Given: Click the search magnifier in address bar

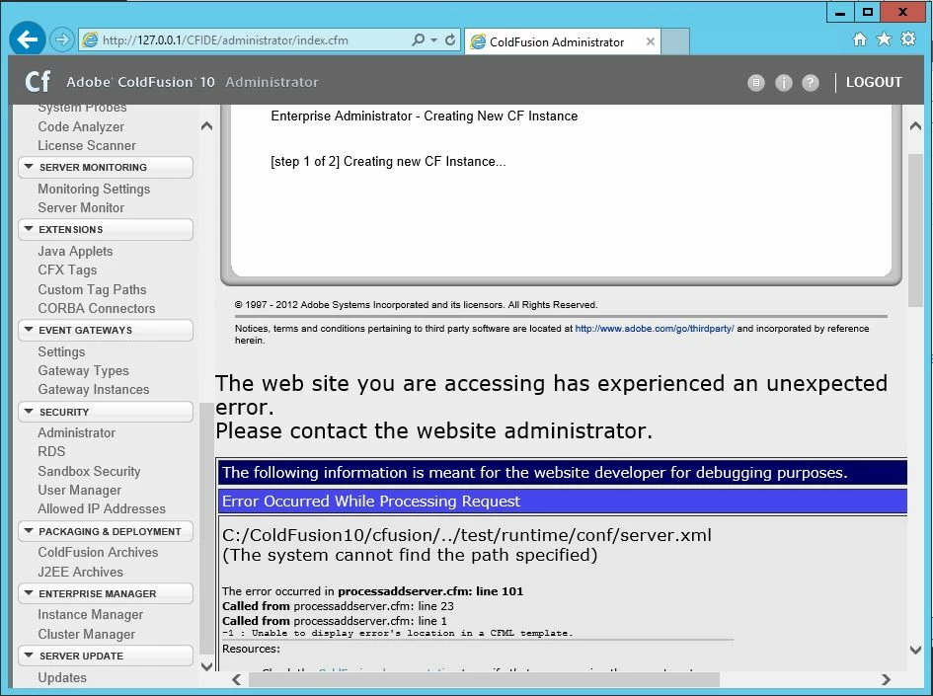Looking at the screenshot, I should (419, 39).
